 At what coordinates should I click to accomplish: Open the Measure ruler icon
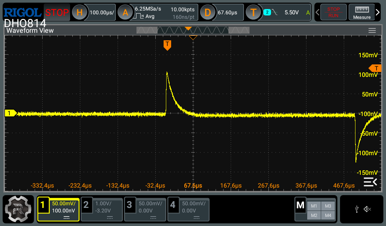[x=361, y=12]
